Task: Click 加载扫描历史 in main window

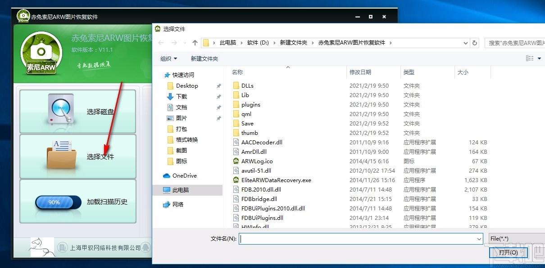Action: pyautogui.click(x=107, y=202)
